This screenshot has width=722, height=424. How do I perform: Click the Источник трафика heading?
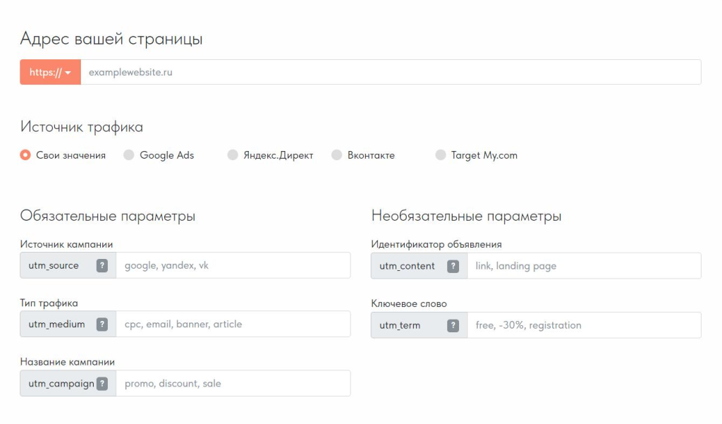point(82,127)
